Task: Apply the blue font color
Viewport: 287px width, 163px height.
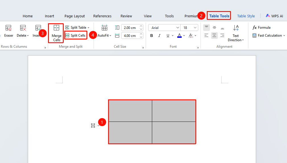Action: click(x=179, y=35)
